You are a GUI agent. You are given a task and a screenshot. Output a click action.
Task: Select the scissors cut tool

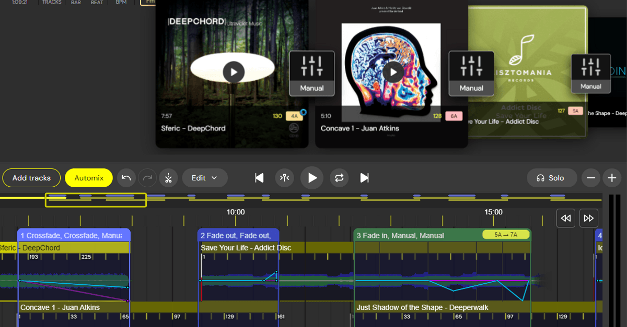click(x=168, y=178)
